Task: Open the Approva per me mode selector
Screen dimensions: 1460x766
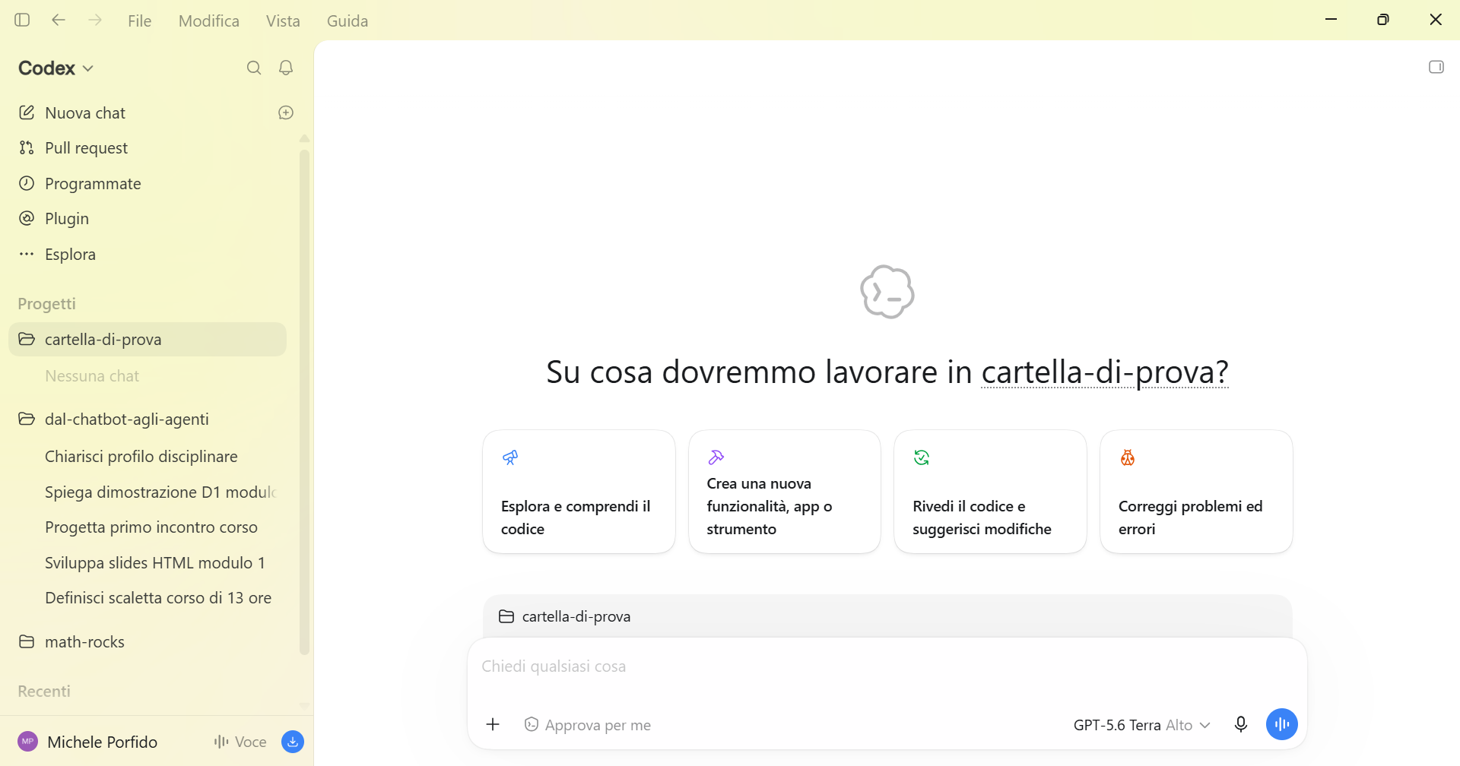Action: coord(587,725)
